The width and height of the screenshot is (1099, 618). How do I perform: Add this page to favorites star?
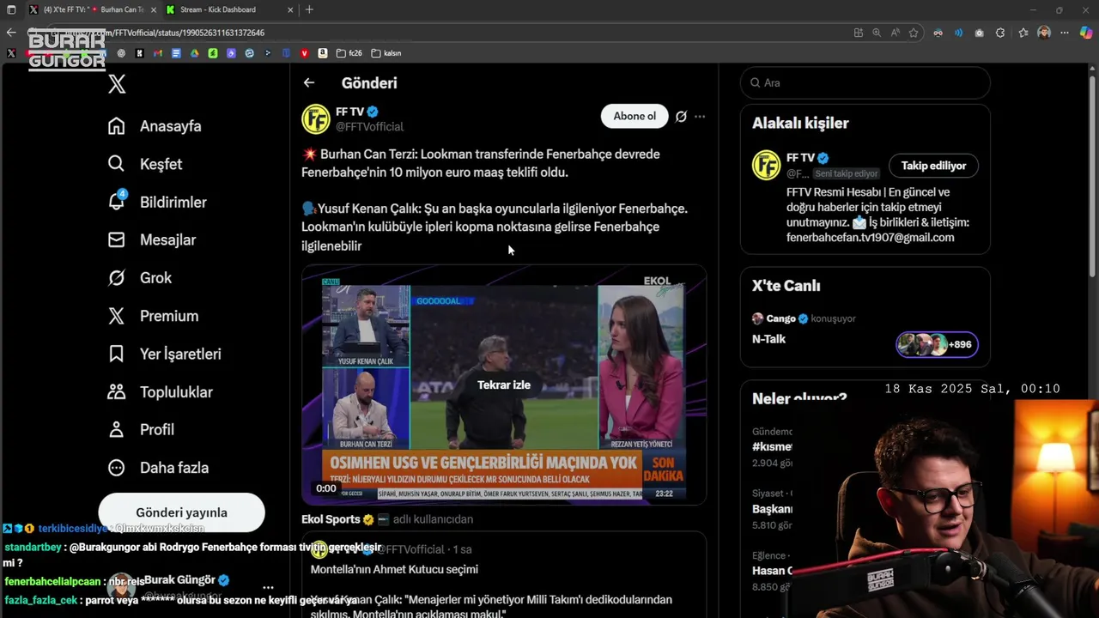(914, 33)
